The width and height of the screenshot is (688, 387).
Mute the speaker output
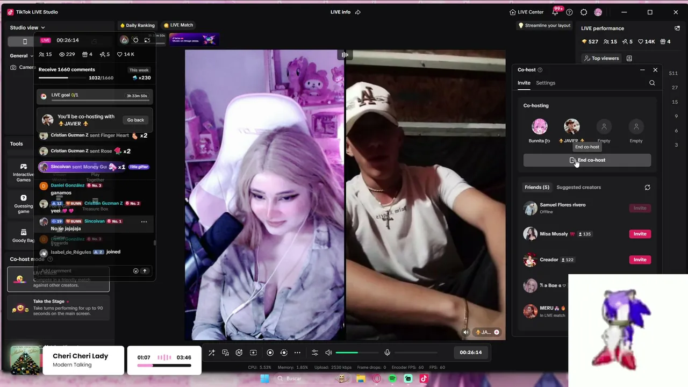[x=328, y=353]
